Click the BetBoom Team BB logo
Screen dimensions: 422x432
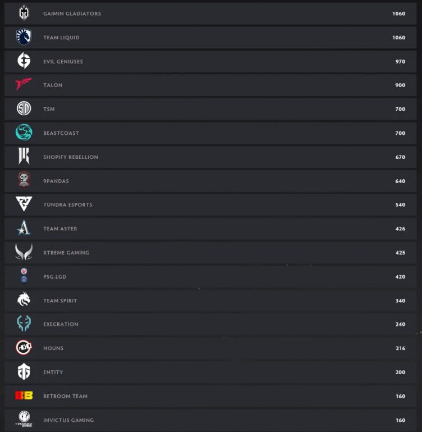tap(24, 396)
